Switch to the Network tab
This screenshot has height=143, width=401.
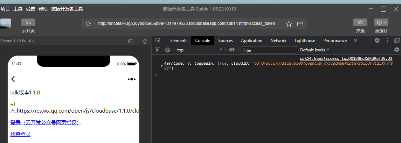coord(278,40)
